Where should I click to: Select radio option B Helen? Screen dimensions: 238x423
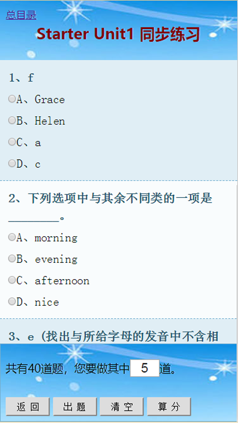(x=12, y=121)
